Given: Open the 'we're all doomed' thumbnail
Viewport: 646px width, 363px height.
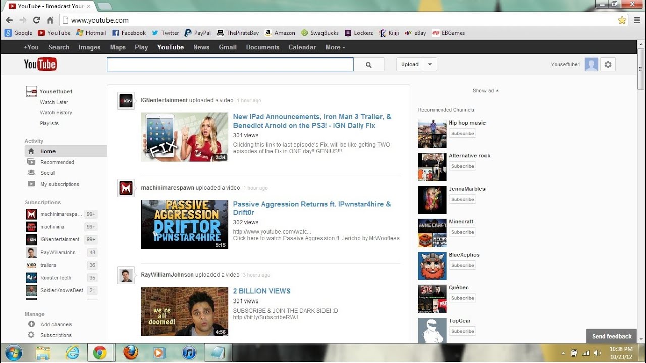Looking at the screenshot, I should pyautogui.click(x=184, y=312).
